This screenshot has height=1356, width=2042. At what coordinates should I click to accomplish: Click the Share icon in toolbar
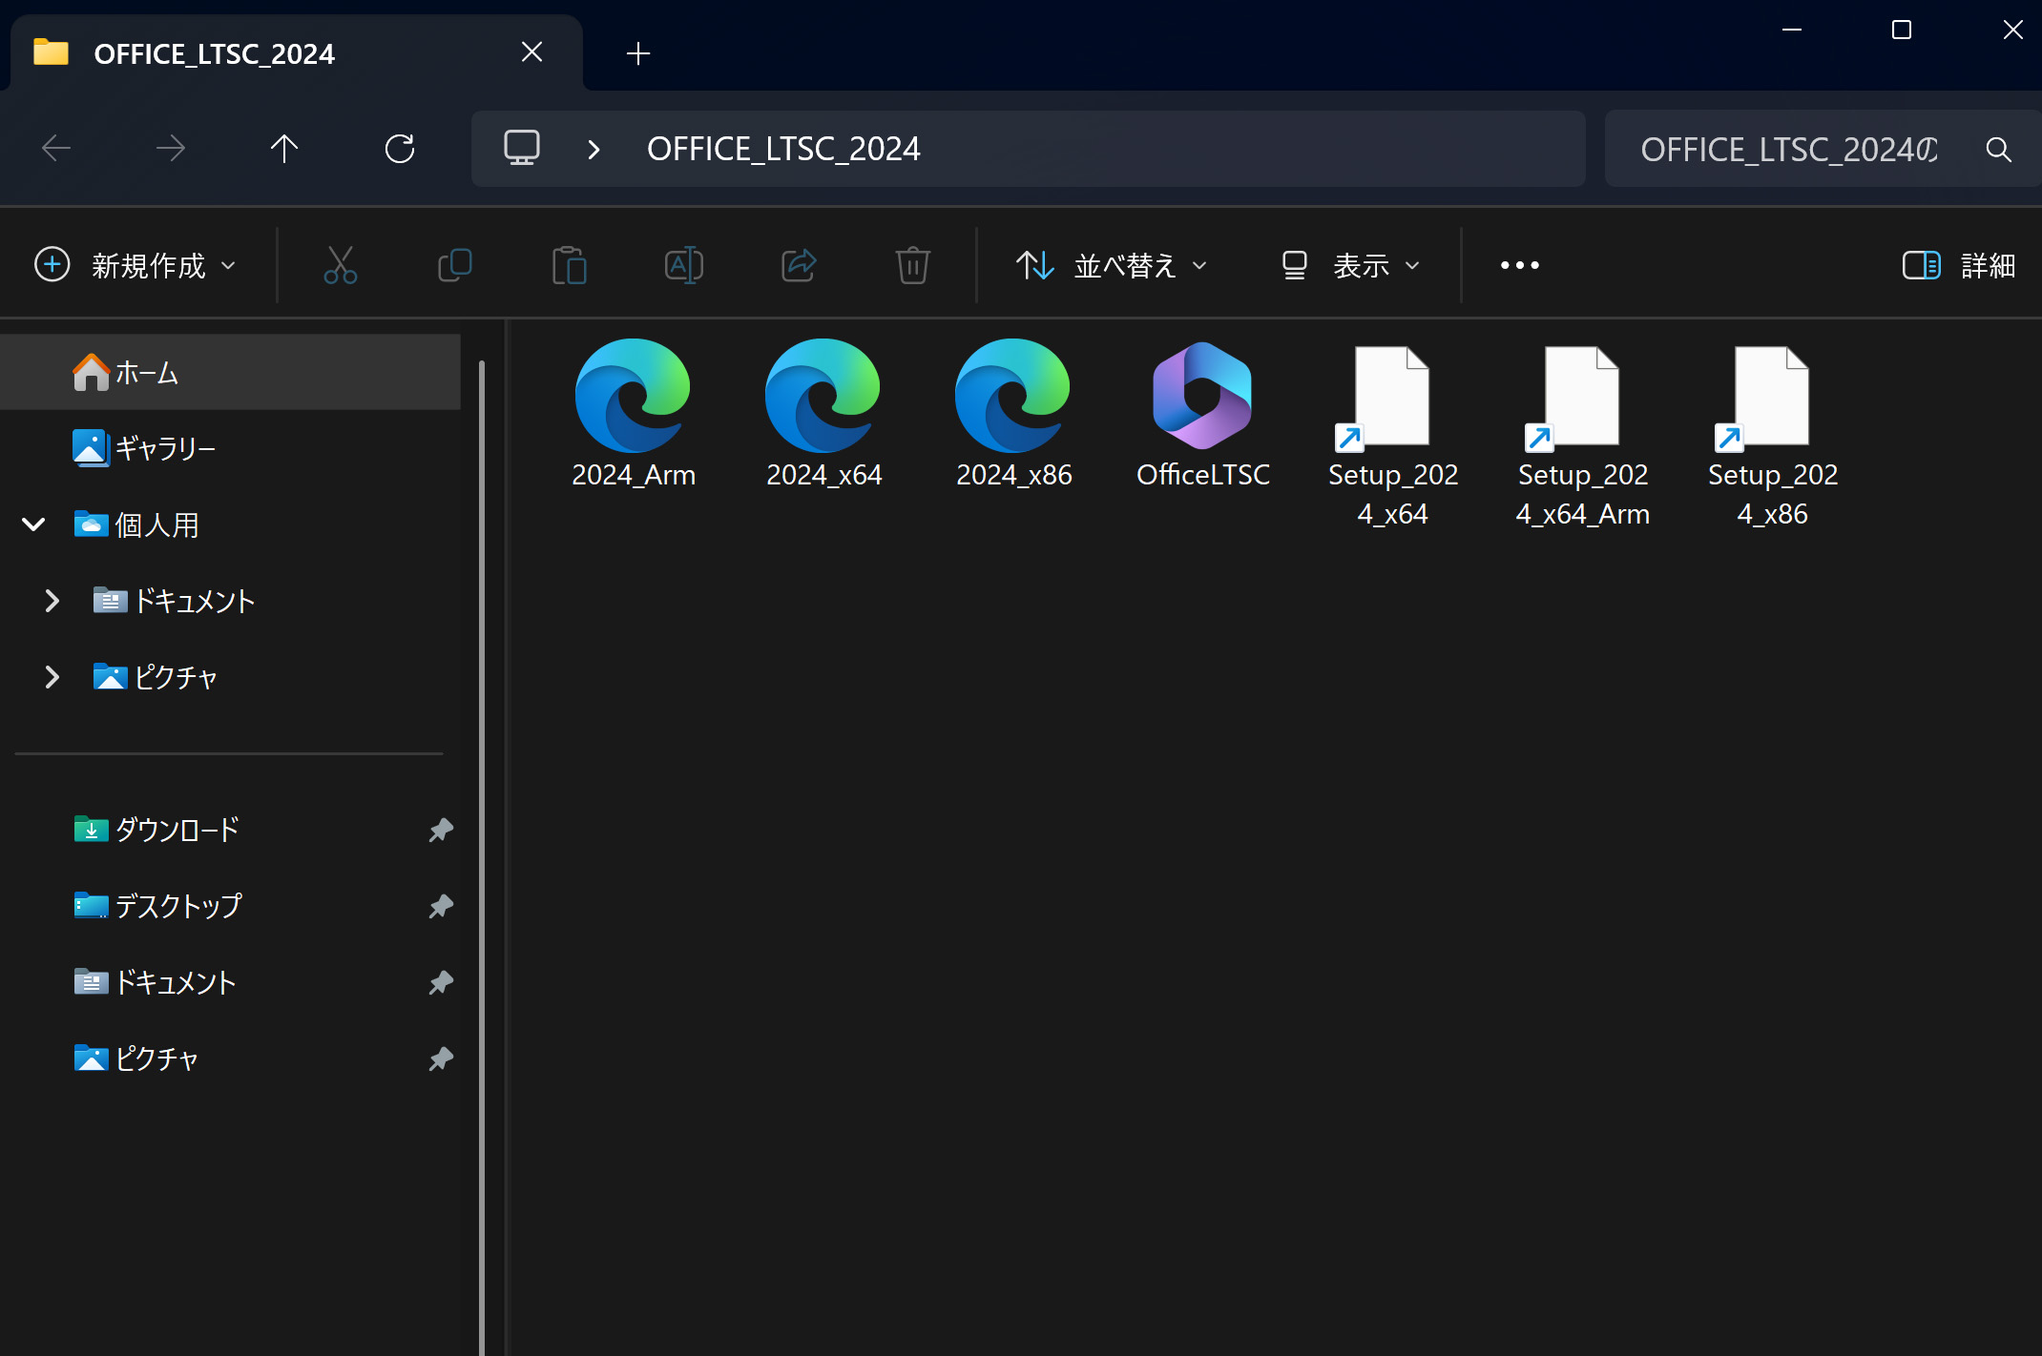(798, 265)
